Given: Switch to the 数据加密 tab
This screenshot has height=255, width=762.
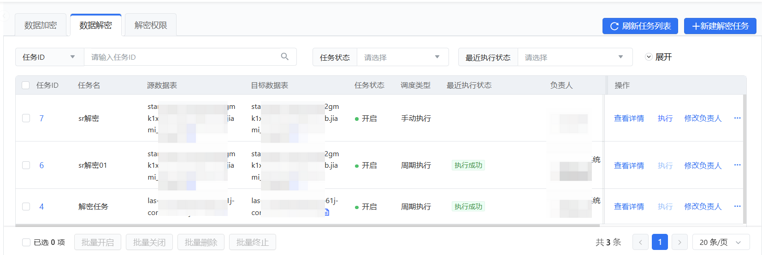Looking at the screenshot, I should pyautogui.click(x=41, y=25).
